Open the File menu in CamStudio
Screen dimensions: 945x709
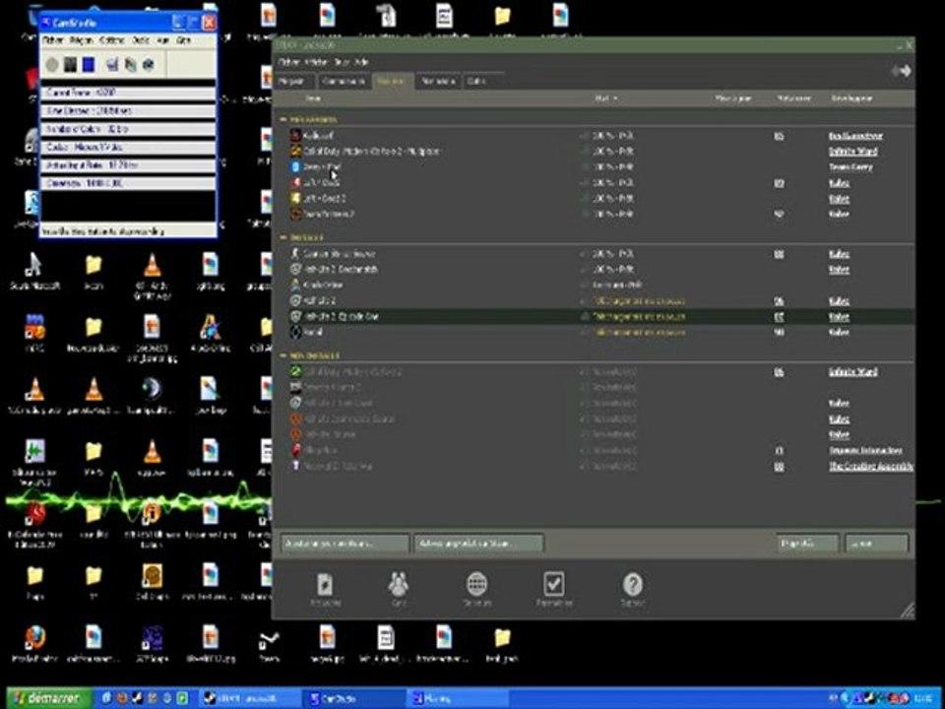pyautogui.click(x=53, y=40)
